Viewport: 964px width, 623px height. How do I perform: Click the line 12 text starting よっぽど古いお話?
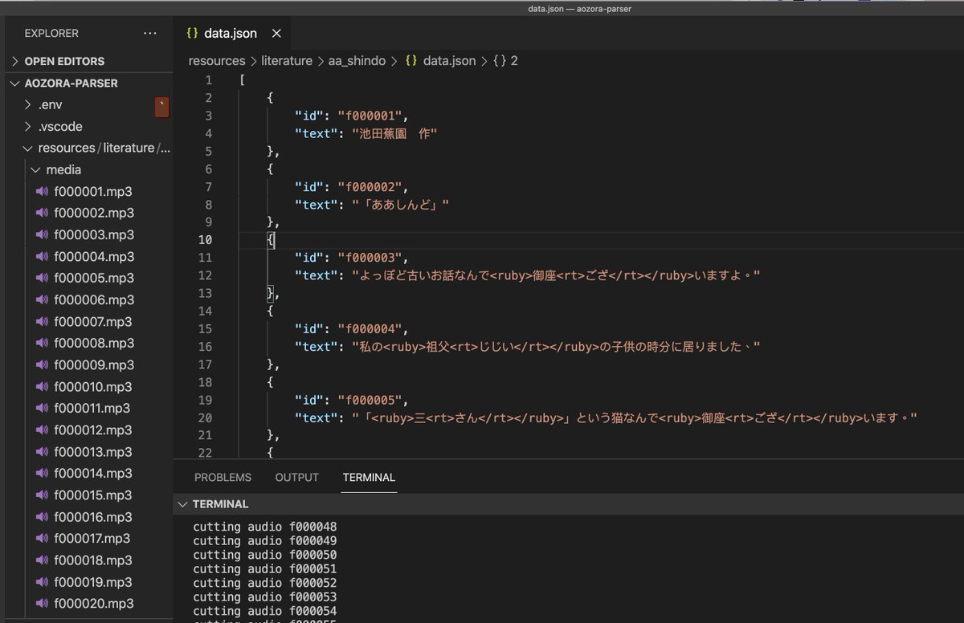point(556,275)
